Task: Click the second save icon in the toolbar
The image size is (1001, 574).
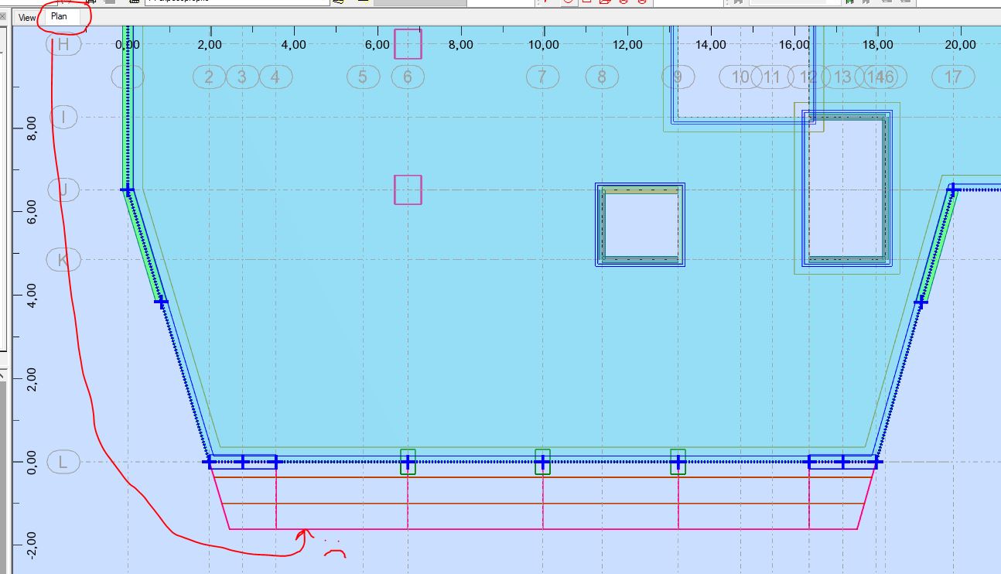Action: (866, 4)
